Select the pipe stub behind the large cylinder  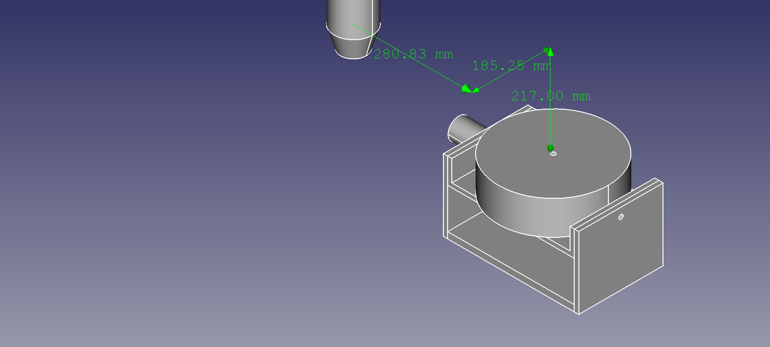point(463,127)
